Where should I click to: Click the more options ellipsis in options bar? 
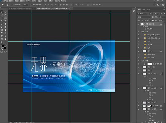coord(76,5)
